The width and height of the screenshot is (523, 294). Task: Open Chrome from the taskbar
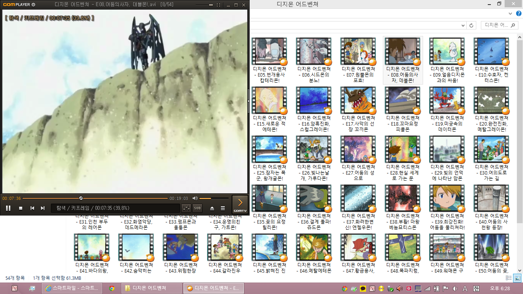click(x=112, y=288)
